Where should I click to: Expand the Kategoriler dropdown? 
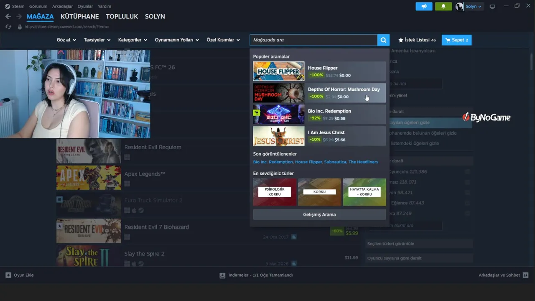(x=132, y=40)
